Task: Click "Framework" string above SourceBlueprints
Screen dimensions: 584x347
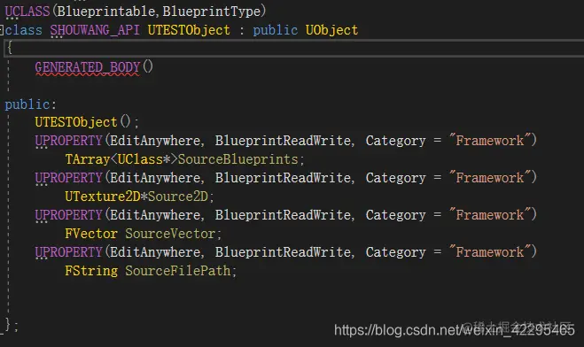Action: coord(489,141)
